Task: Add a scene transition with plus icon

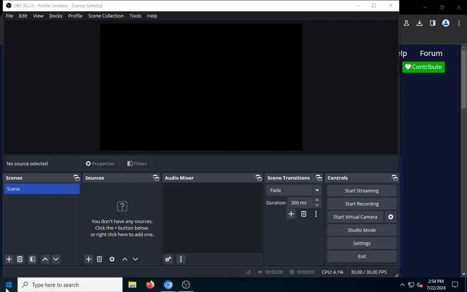Action: tap(291, 214)
